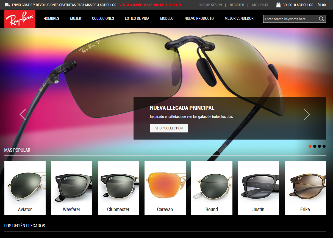View bag: BOLSO 0 ARTÍCULOS
Viewport: 333px width, 238px height.
(304, 5)
